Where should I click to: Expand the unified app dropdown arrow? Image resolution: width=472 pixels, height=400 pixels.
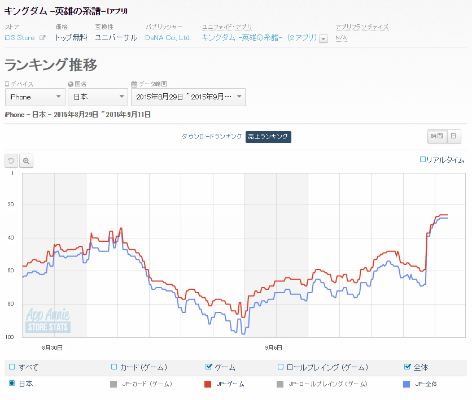click(324, 39)
